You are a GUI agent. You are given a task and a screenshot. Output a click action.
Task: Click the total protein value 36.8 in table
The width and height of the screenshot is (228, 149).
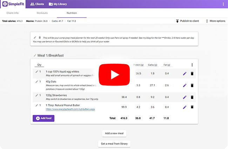[138, 118]
